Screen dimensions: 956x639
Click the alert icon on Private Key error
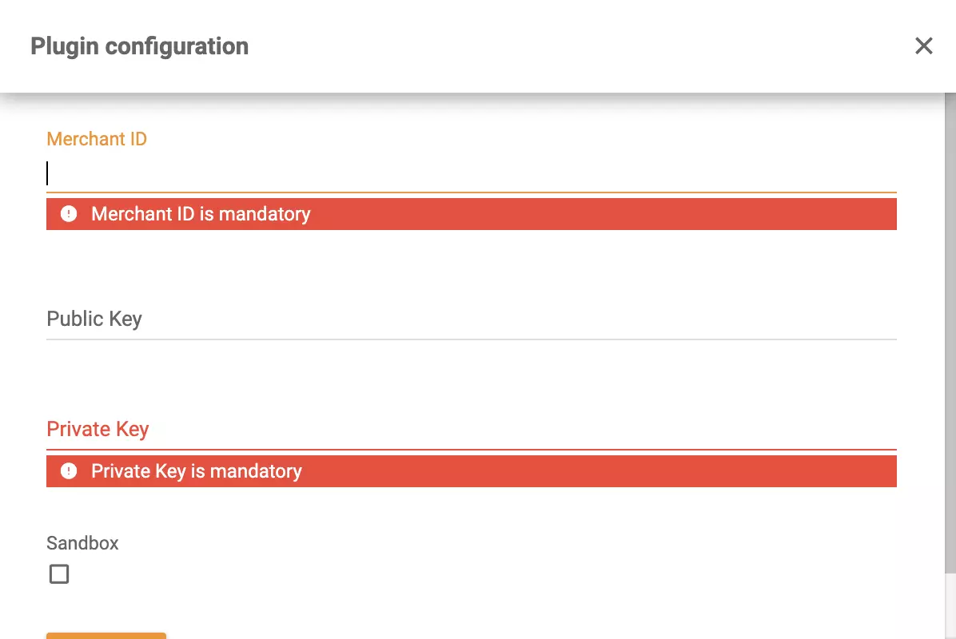(68, 470)
